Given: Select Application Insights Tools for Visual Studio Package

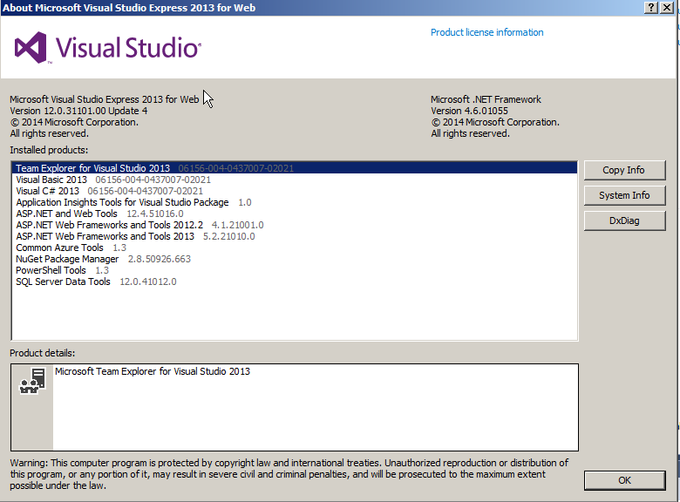Looking at the screenshot, I should coord(295,202).
